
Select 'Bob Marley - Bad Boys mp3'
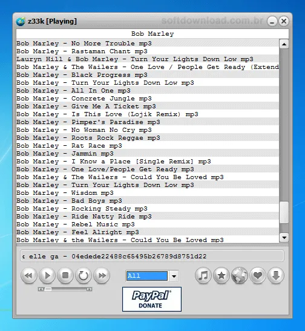tap(148, 201)
